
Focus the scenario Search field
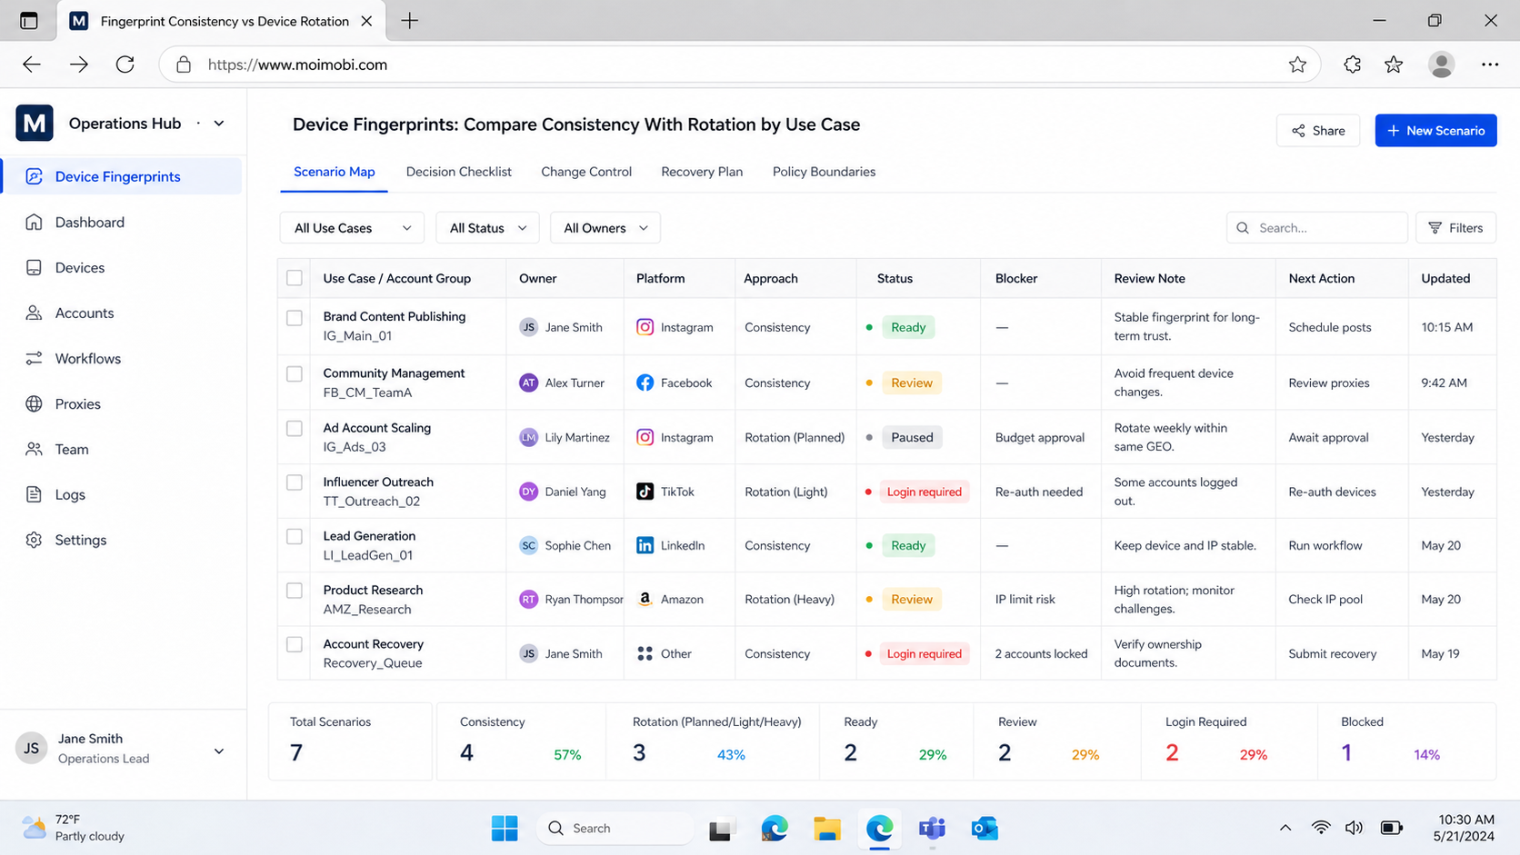point(1316,228)
